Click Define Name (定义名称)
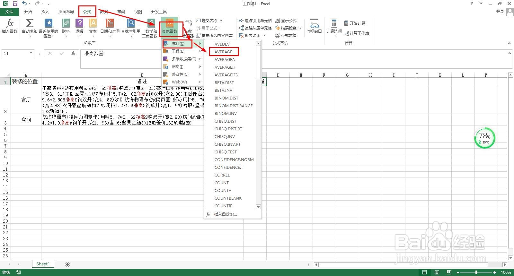Image resolution: width=514 pixels, height=276 pixels. [207, 21]
